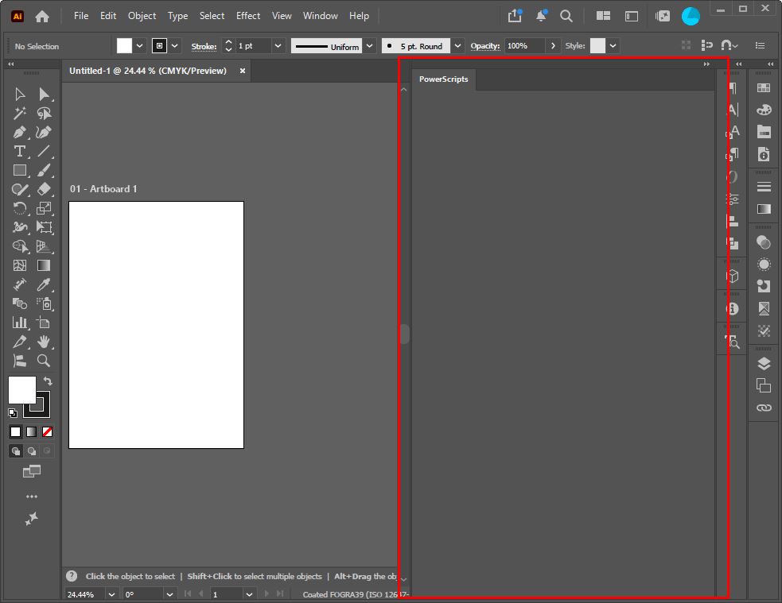Select the Scale tool

[44, 208]
